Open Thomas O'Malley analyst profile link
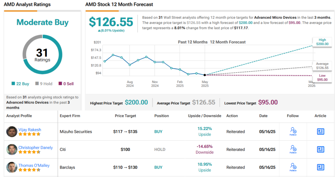 [x=34, y=166]
